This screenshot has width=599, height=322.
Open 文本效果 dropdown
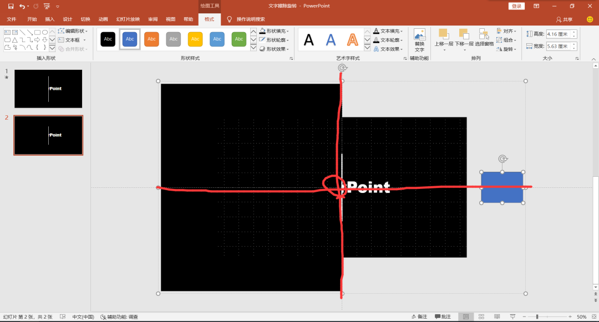coord(388,49)
